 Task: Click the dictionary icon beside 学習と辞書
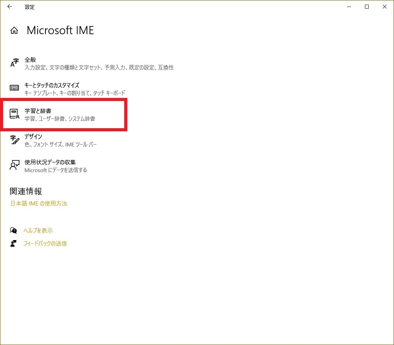(x=14, y=114)
